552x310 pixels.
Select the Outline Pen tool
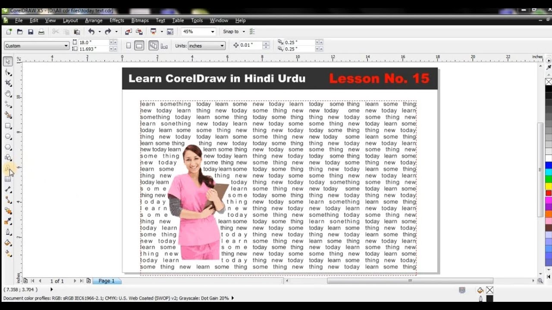click(8, 232)
